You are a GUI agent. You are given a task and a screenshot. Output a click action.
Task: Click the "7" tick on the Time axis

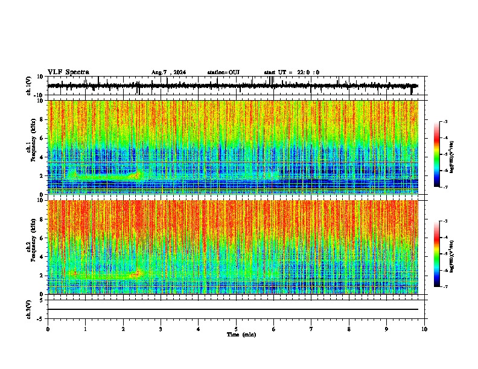click(311, 329)
